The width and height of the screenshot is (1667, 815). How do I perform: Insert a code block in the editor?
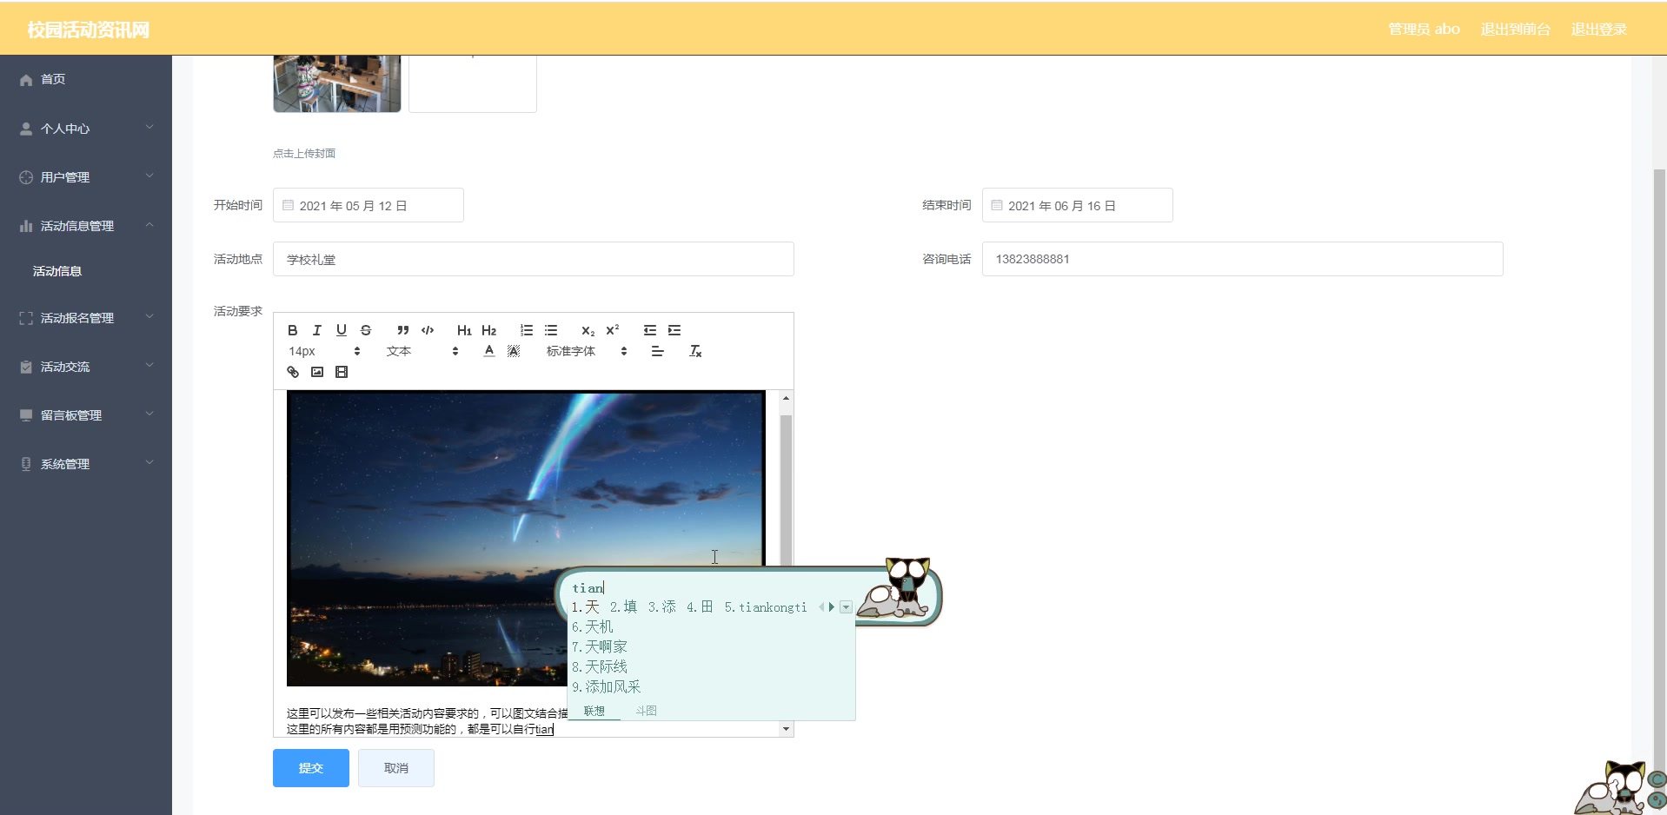point(428,330)
